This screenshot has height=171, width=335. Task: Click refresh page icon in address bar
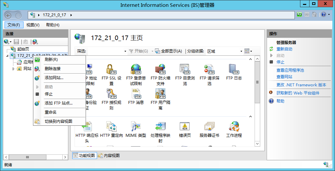(x=299, y=15)
